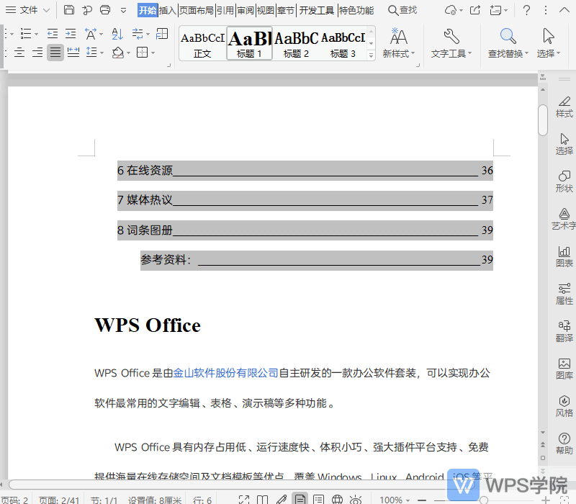Click the 翻译 (Translate) sidebar icon
The height and width of the screenshot is (504, 576).
click(564, 325)
